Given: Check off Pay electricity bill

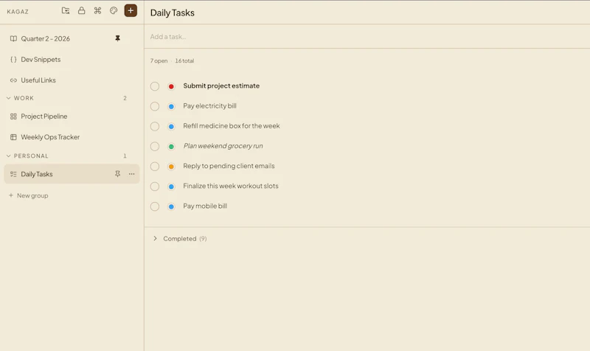Looking at the screenshot, I should [x=155, y=106].
